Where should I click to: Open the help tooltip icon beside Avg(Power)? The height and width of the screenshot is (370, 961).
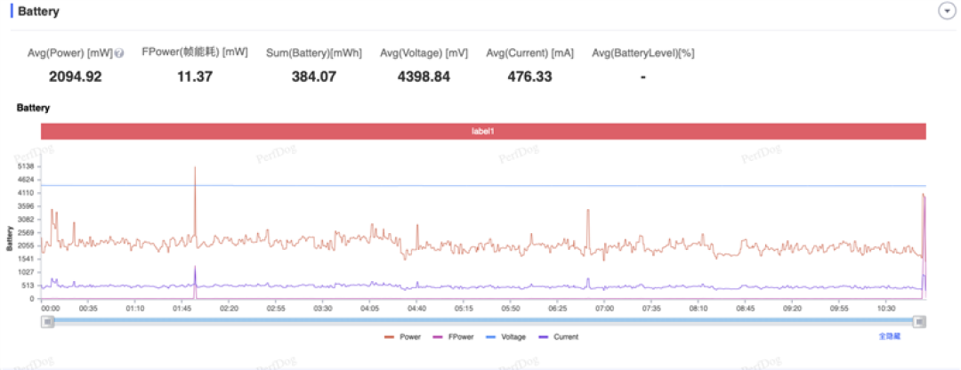(119, 54)
